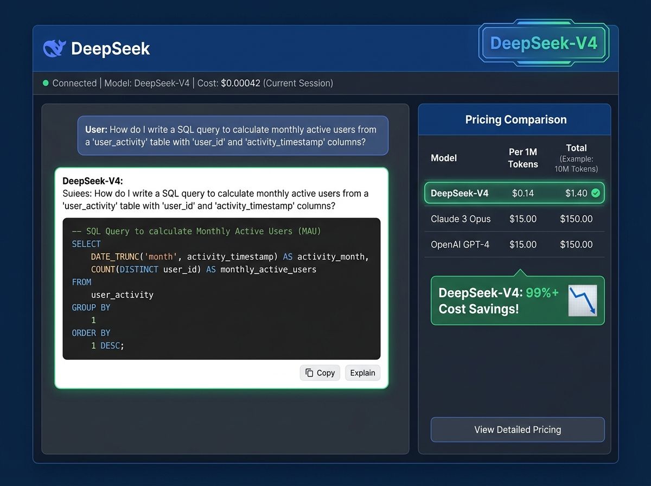Click the DeepSeek-V4 badge in header
Viewport: 651px width, 486px height.
click(544, 43)
